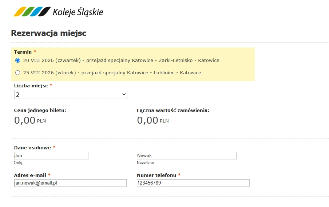Focus the Nazwisko field containing Nowak
329x207 pixels.
(x=187, y=156)
